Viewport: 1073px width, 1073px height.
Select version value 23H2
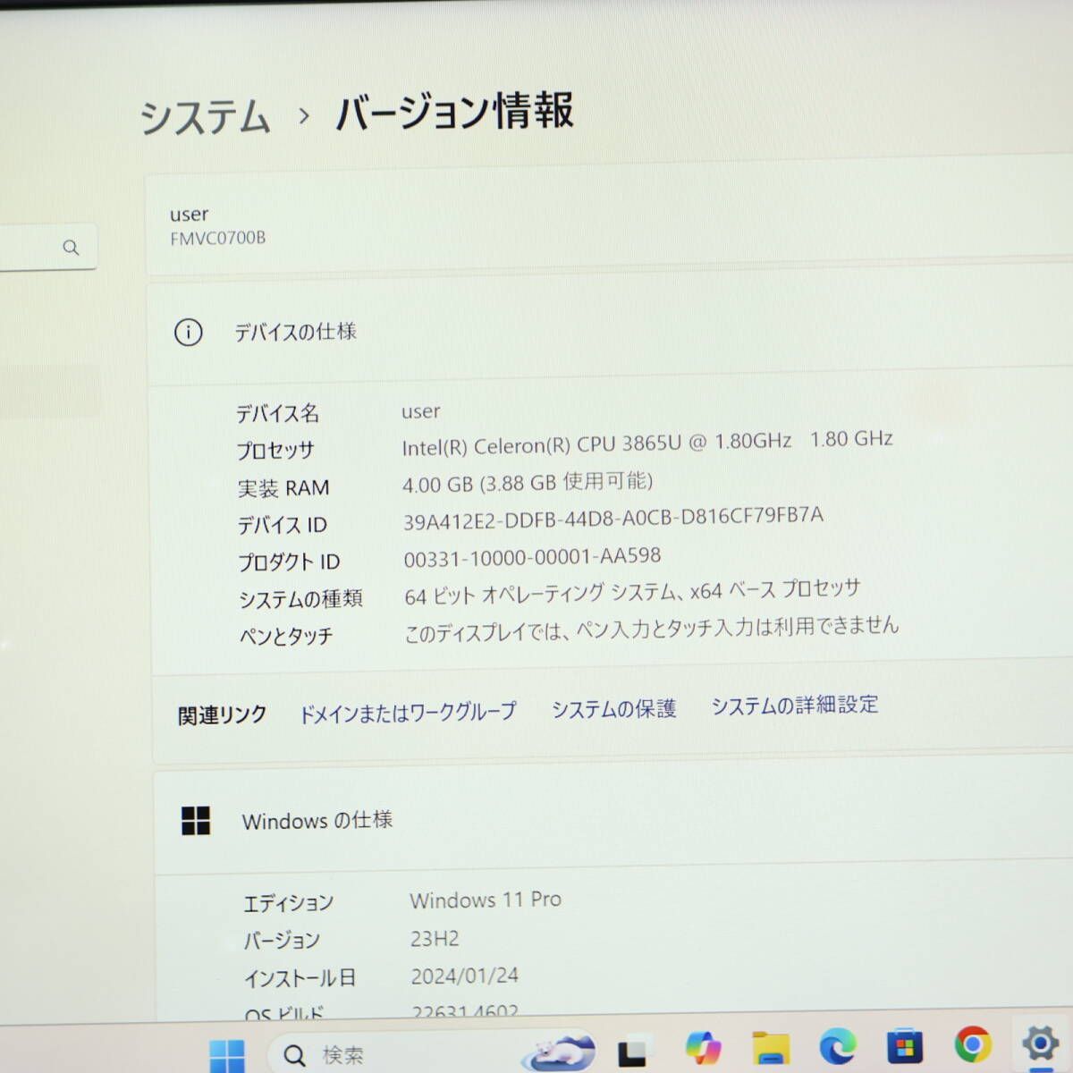tap(435, 939)
